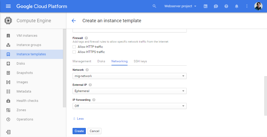Collapse options with the Less link
Image resolution: width=267 pixels, height=137 pixels.
[x=78, y=119]
